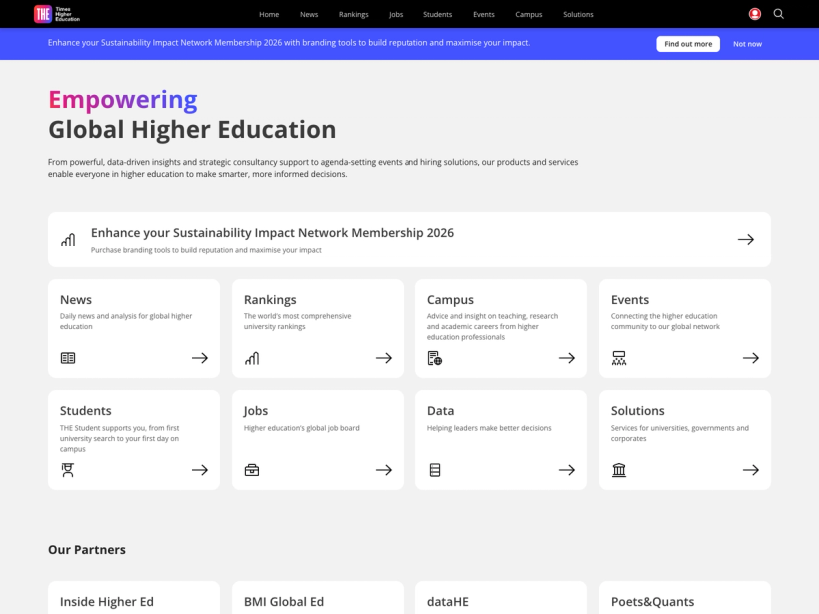
Task: Open the Rankings card title
Action: coord(270,300)
